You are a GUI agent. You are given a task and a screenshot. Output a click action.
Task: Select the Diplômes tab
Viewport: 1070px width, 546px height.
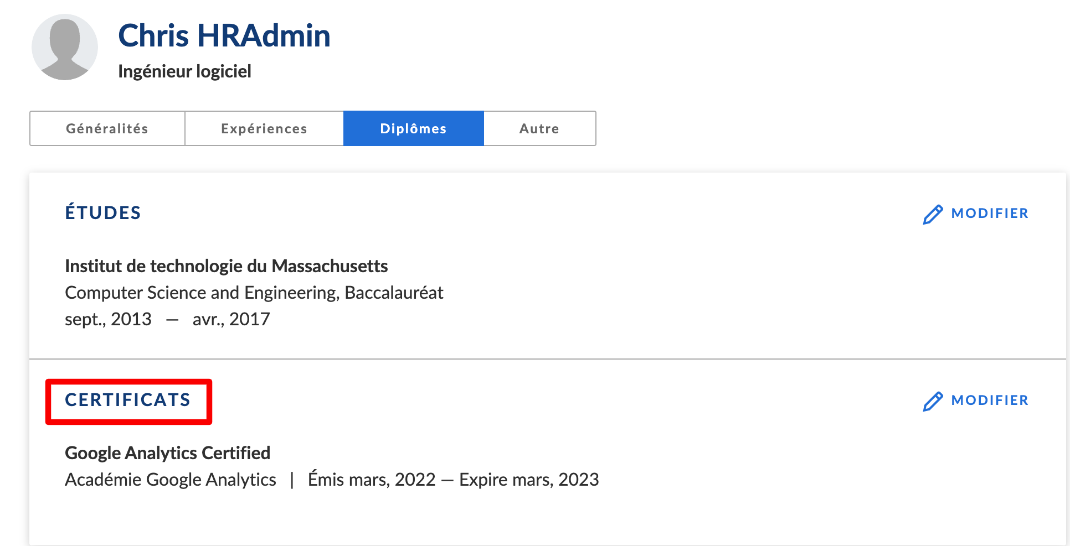coord(414,128)
